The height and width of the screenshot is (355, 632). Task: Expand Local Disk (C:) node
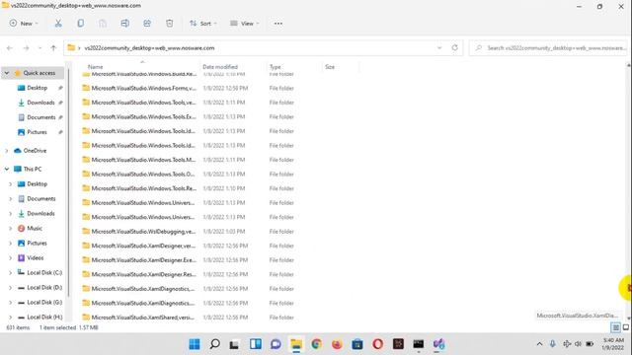coord(10,273)
